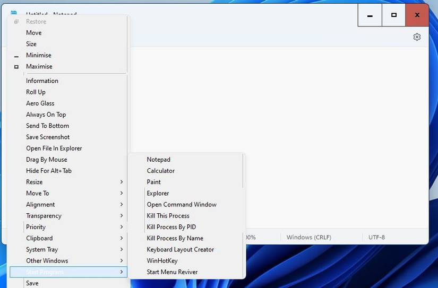Click the UTF-8 encoding status entry
Viewport: 438px width, 288px height.
pos(376,237)
